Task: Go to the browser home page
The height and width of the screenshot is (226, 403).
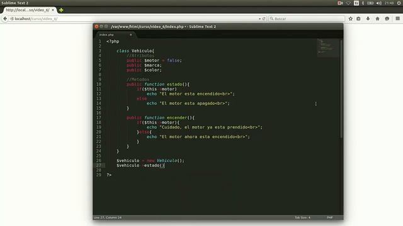Action: pos(378,19)
